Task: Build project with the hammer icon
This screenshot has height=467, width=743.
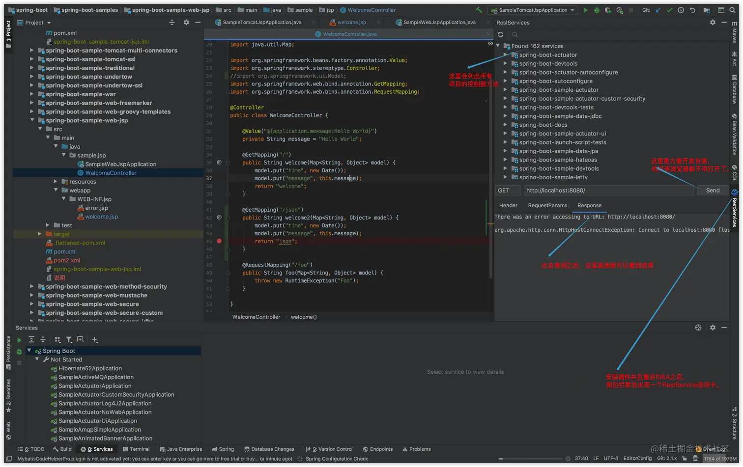Action: click(x=479, y=10)
